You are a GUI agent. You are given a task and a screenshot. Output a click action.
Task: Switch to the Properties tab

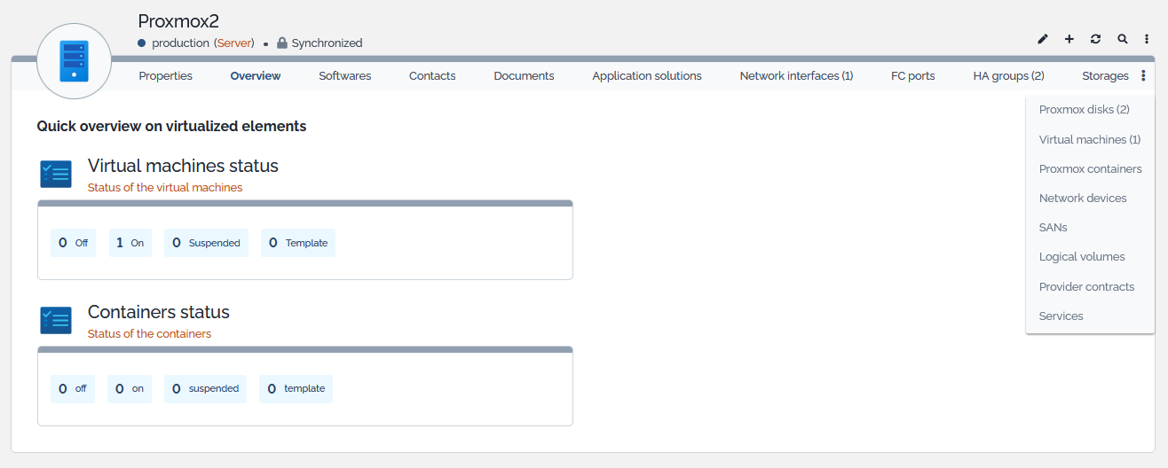(x=165, y=76)
